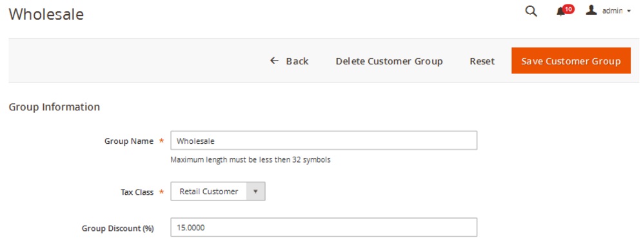Screen dimensions: 643x247
Task: Click the Reset button
Action: coord(482,61)
